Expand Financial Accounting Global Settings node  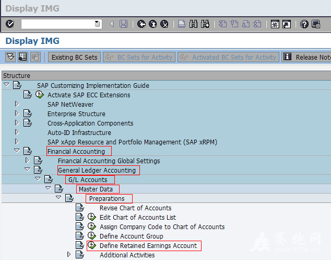coord(27,160)
